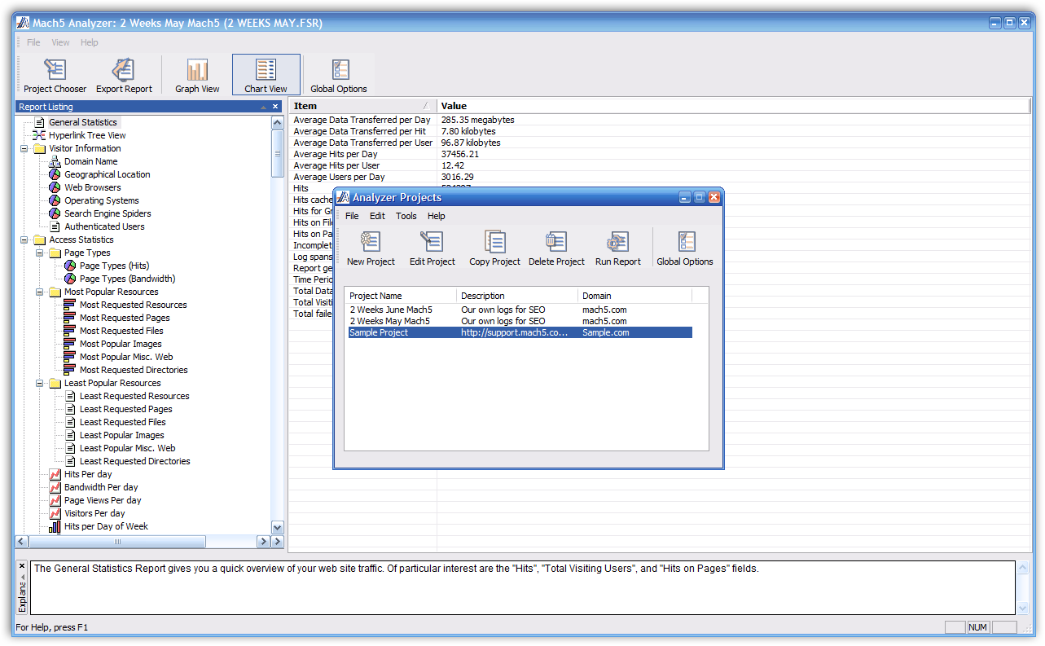Click Copy Project icon

coord(494,248)
